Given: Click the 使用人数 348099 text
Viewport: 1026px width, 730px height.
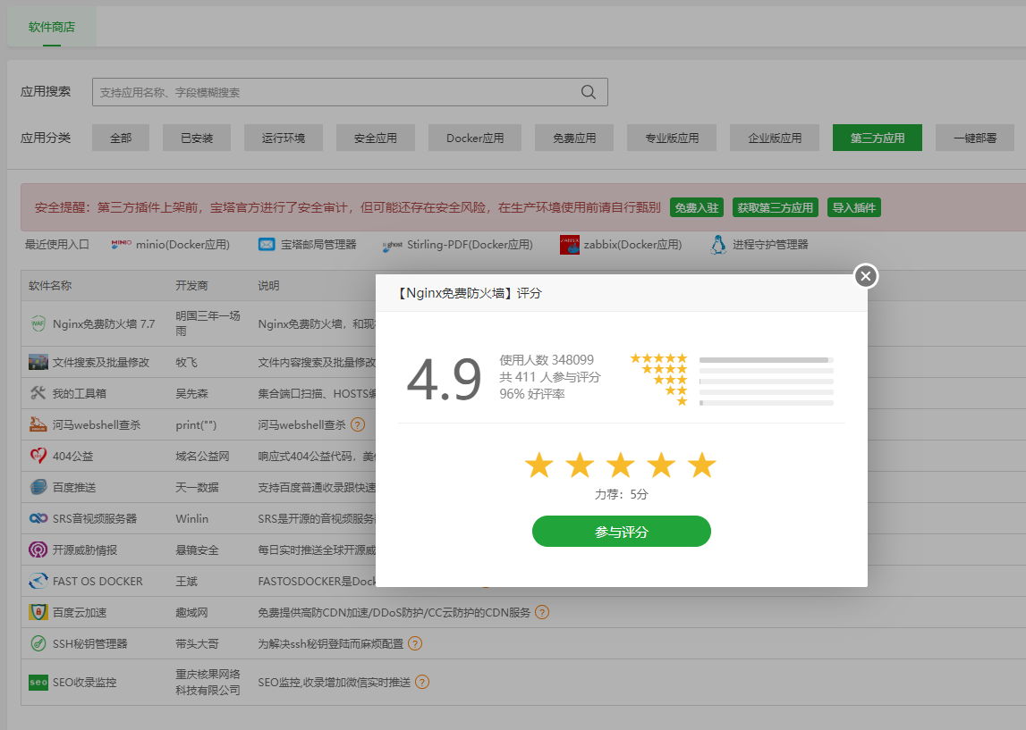Looking at the screenshot, I should tap(547, 360).
